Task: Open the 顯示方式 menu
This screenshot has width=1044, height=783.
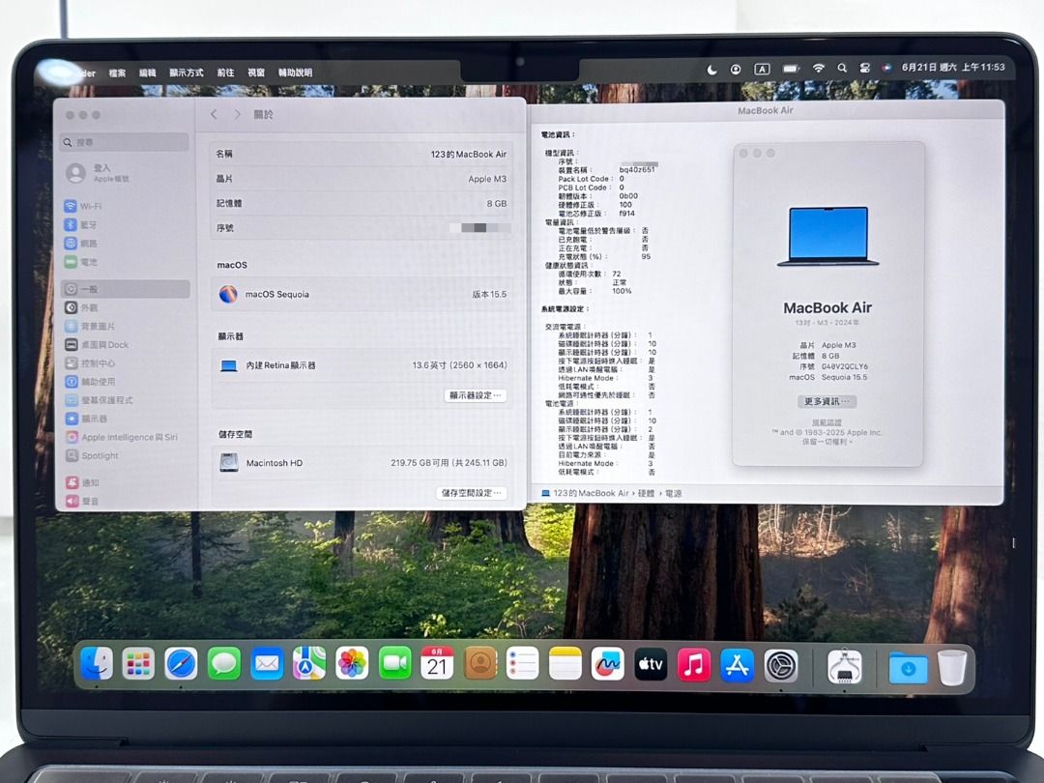Action: [186, 72]
